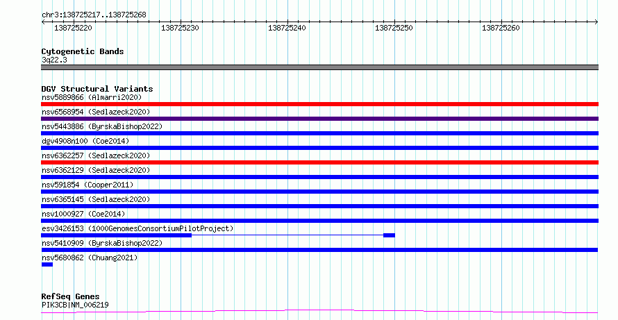The image size is (618, 320).
Task: Click the blue bar of dgv4908n100
Action: click(319, 148)
